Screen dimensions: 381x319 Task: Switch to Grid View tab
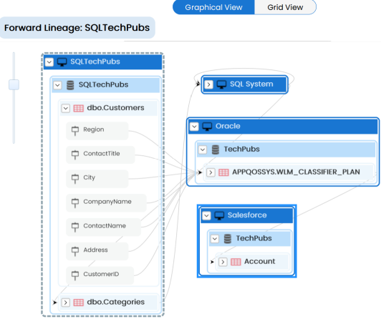[285, 7]
